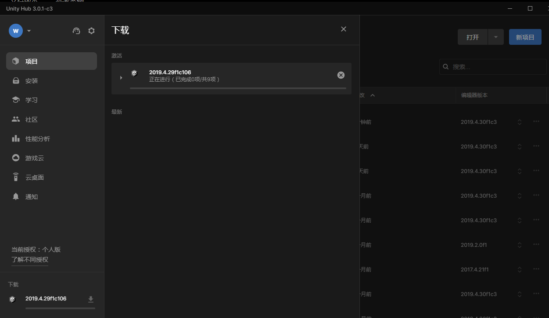
Task: Click the 项目 cube icon
Action: (16, 61)
